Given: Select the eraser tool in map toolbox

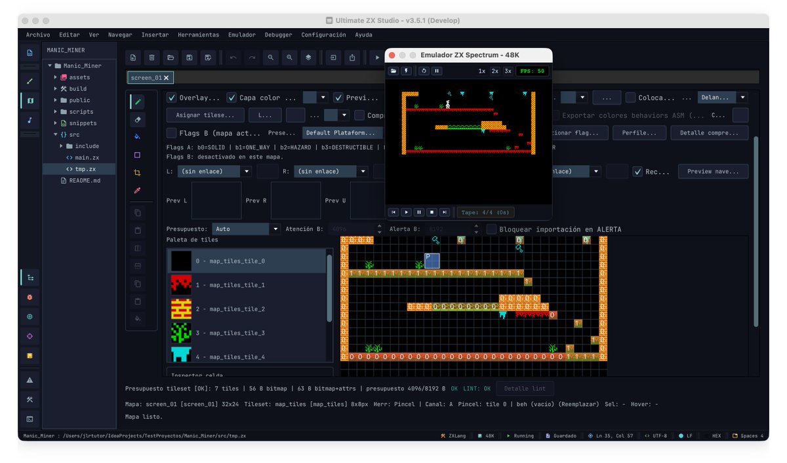Looking at the screenshot, I should coord(138,119).
